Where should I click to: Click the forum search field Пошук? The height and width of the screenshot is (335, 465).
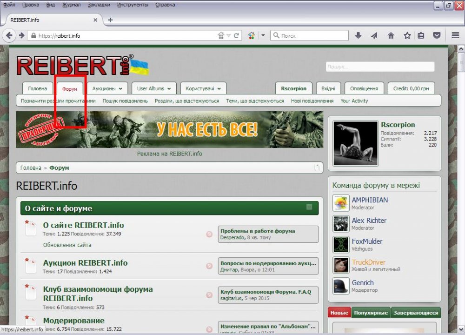380,67
